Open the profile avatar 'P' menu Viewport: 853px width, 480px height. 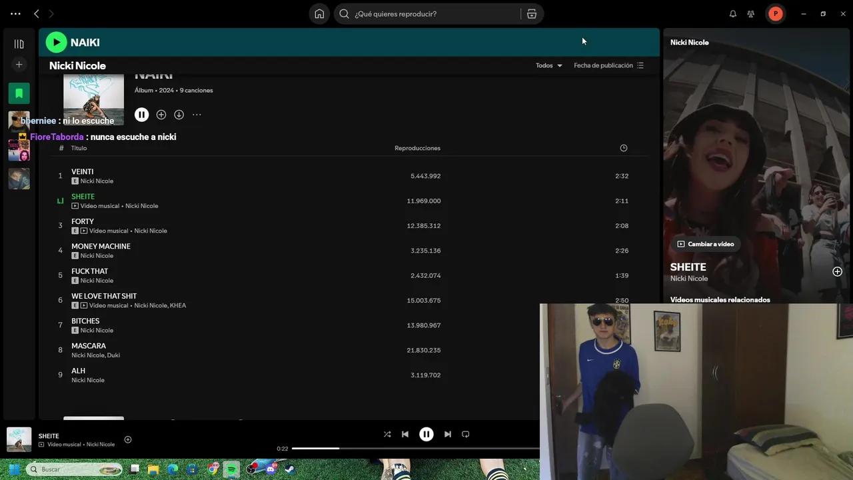click(x=775, y=14)
